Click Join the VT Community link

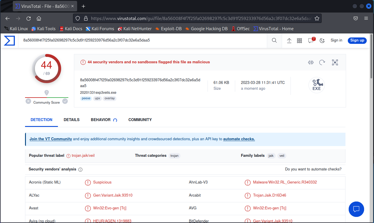coord(51,139)
